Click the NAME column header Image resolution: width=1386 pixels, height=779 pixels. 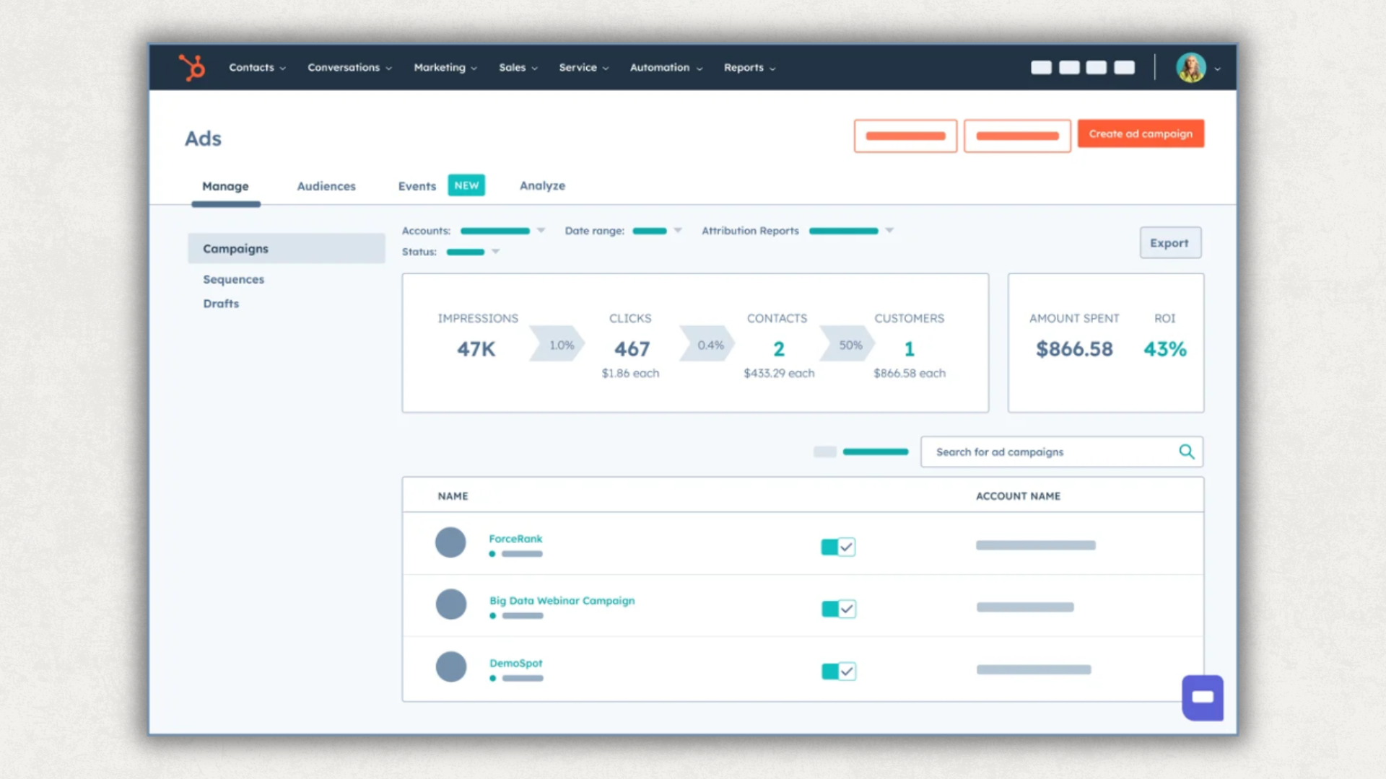point(453,496)
